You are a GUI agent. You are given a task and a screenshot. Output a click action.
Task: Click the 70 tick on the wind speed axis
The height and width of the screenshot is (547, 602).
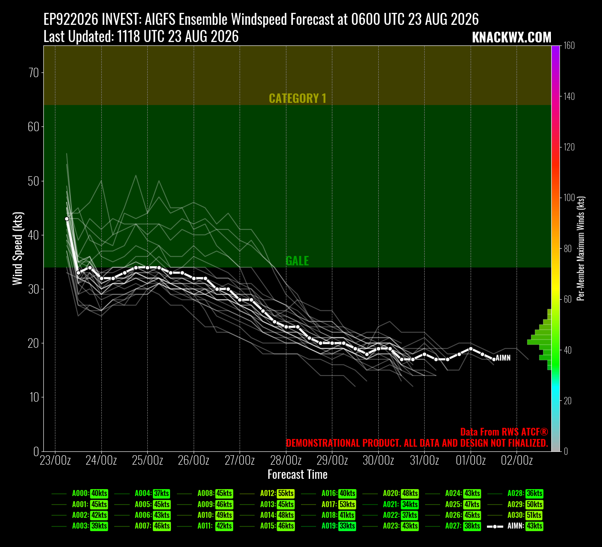tap(33, 72)
